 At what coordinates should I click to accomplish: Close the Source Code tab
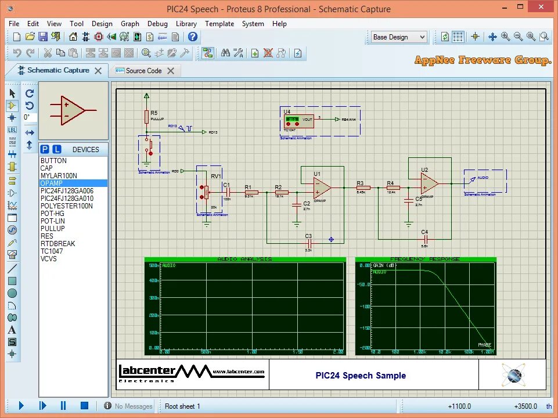pyautogui.click(x=171, y=71)
